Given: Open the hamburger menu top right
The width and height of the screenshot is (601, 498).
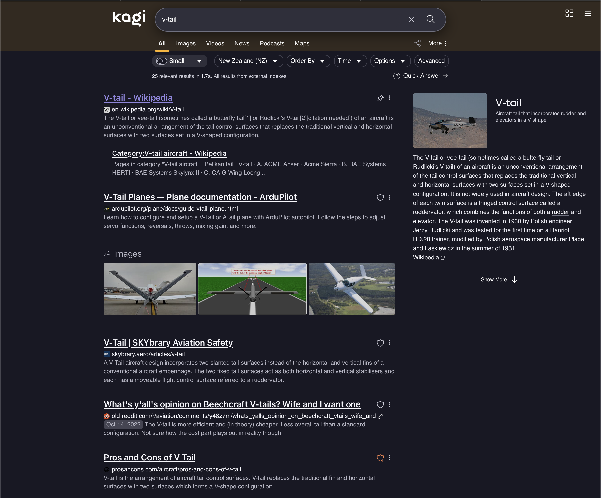Looking at the screenshot, I should pyautogui.click(x=588, y=13).
